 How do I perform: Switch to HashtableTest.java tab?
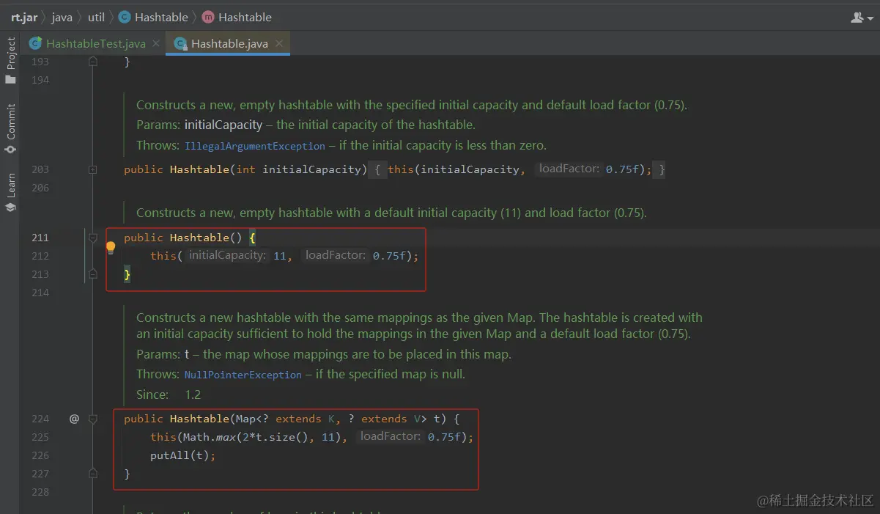95,44
